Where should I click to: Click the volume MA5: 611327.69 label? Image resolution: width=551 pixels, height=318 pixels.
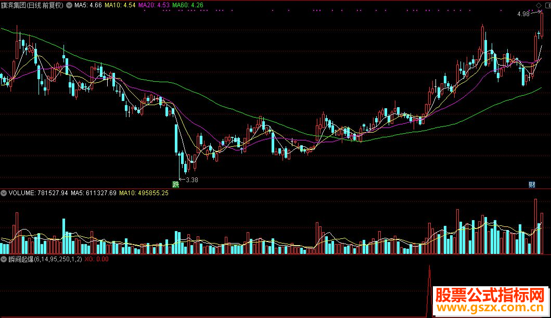pyautogui.click(x=94, y=193)
